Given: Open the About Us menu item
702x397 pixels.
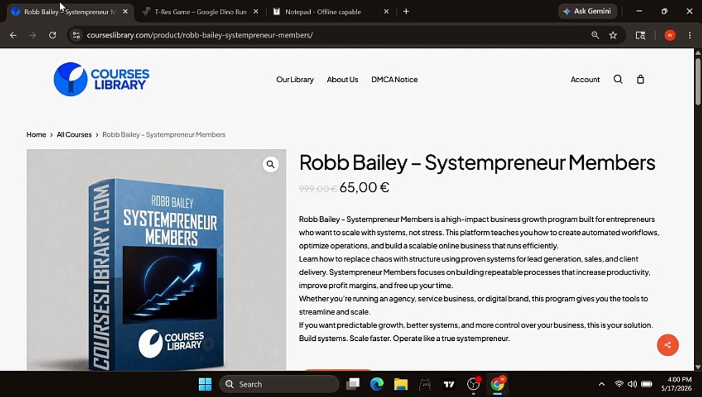Looking at the screenshot, I should pos(342,79).
